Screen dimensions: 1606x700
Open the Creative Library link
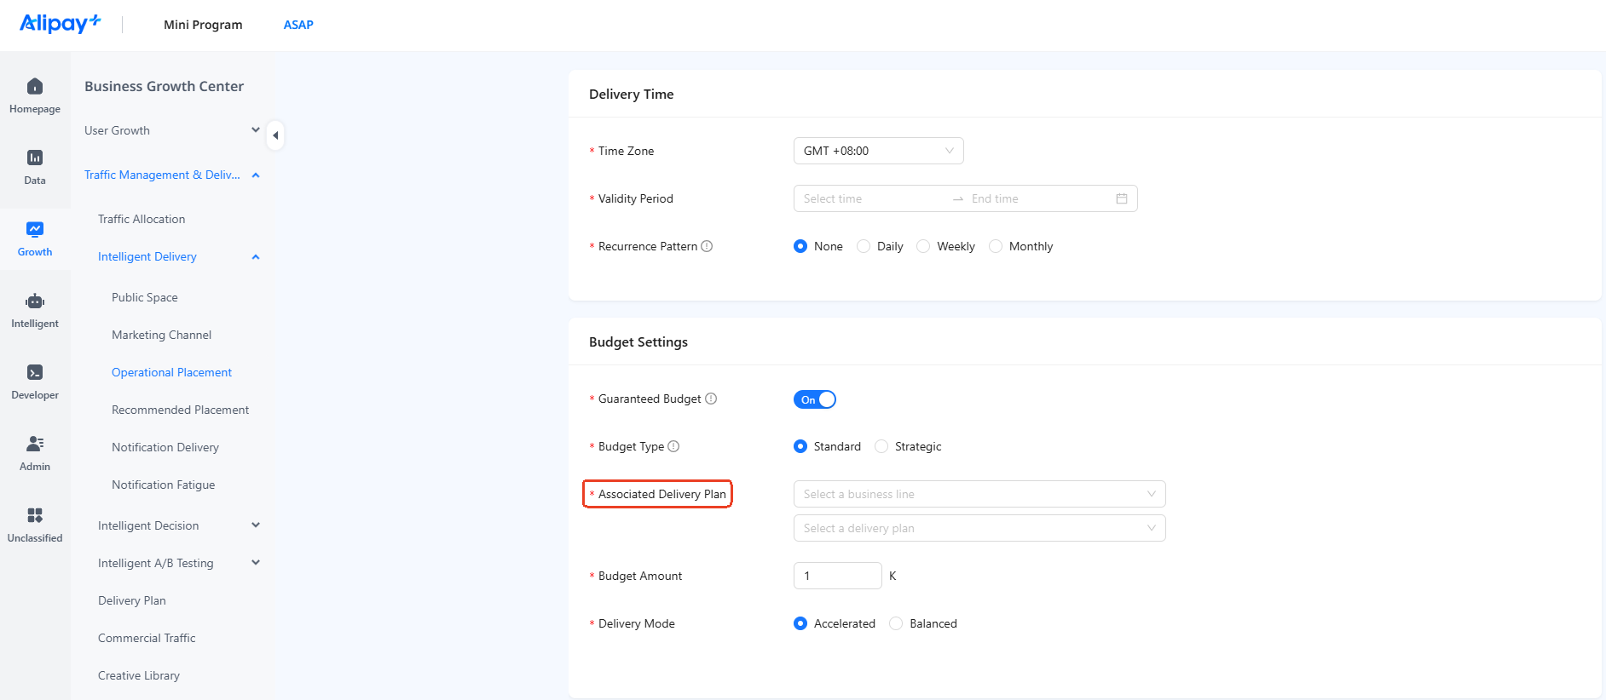(139, 675)
